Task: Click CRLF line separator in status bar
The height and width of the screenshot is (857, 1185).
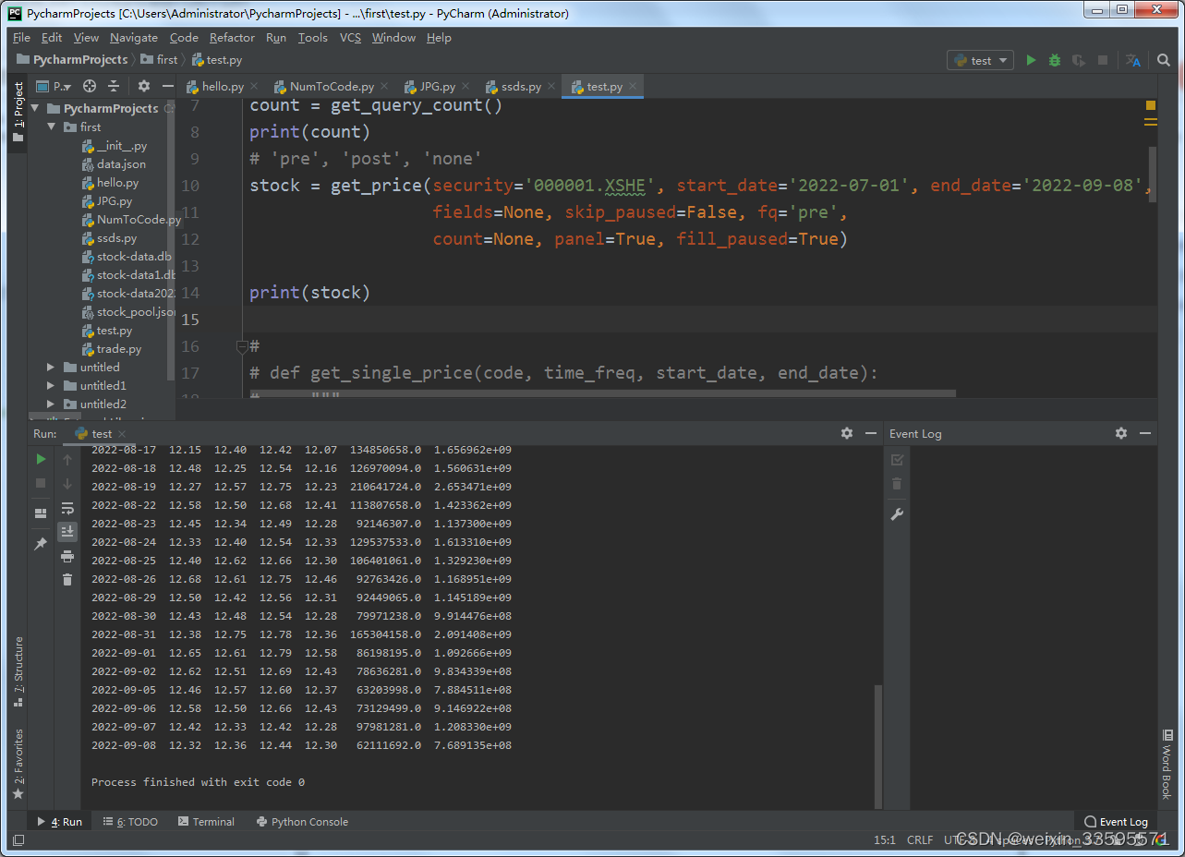Action: (x=920, y=839)
